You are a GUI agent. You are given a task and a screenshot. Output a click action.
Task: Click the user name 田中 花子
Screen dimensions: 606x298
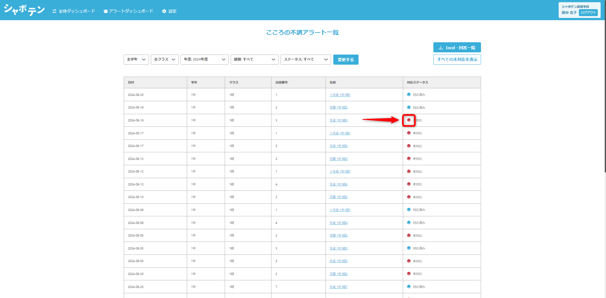569,13
